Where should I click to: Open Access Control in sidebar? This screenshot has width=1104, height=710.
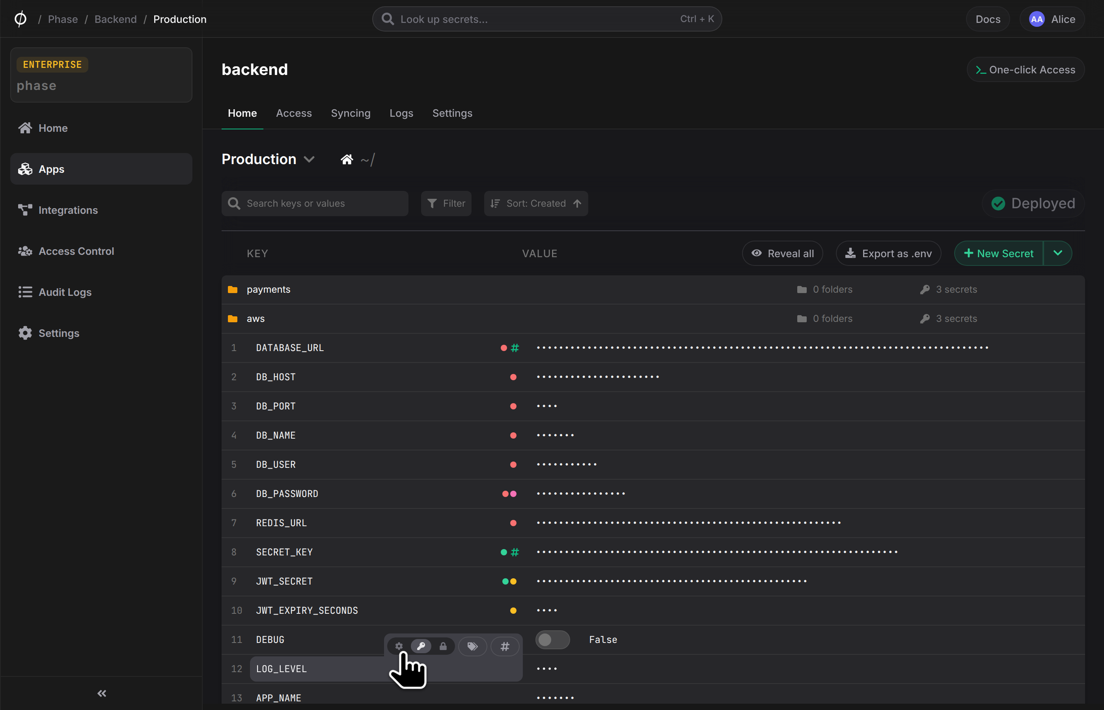[x=101, y=251]
